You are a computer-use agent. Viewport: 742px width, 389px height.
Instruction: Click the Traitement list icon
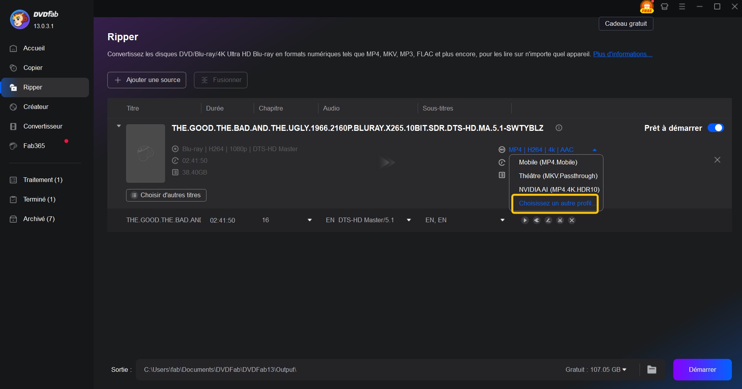13,180
